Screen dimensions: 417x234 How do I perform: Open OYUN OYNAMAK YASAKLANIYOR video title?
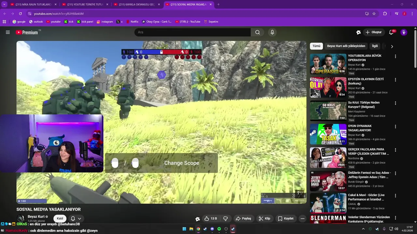[360, 128]
